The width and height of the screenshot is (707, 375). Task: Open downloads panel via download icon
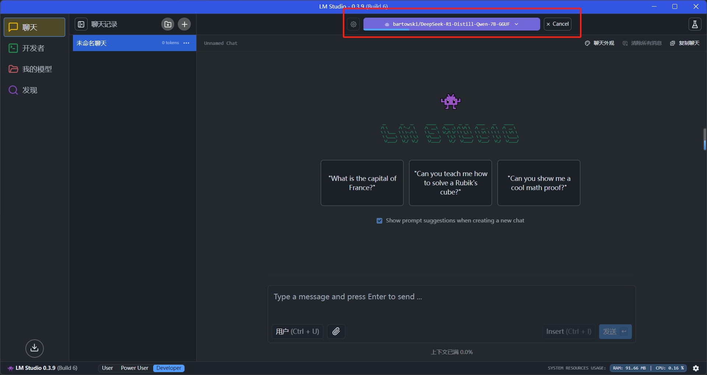tap(35, 348)
